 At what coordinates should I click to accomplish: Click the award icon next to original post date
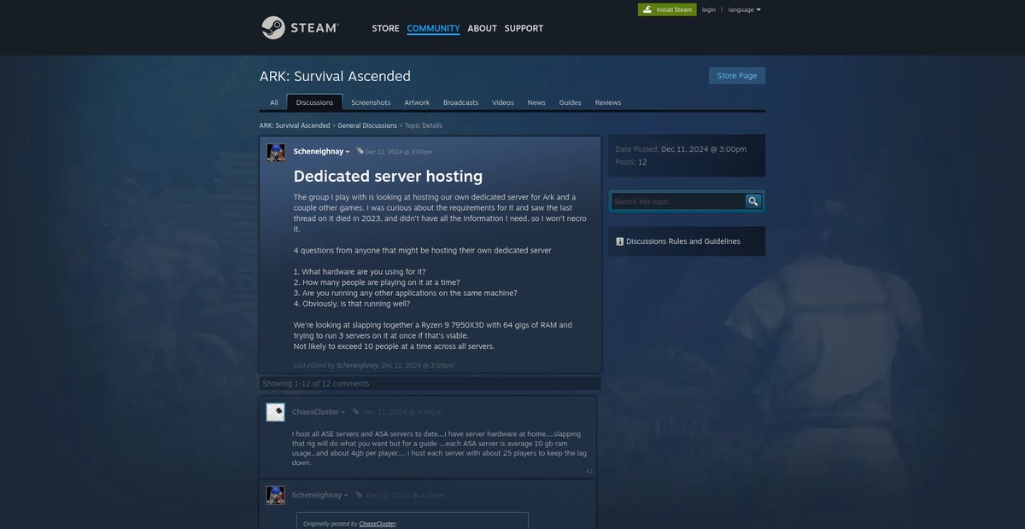point(360,151)
